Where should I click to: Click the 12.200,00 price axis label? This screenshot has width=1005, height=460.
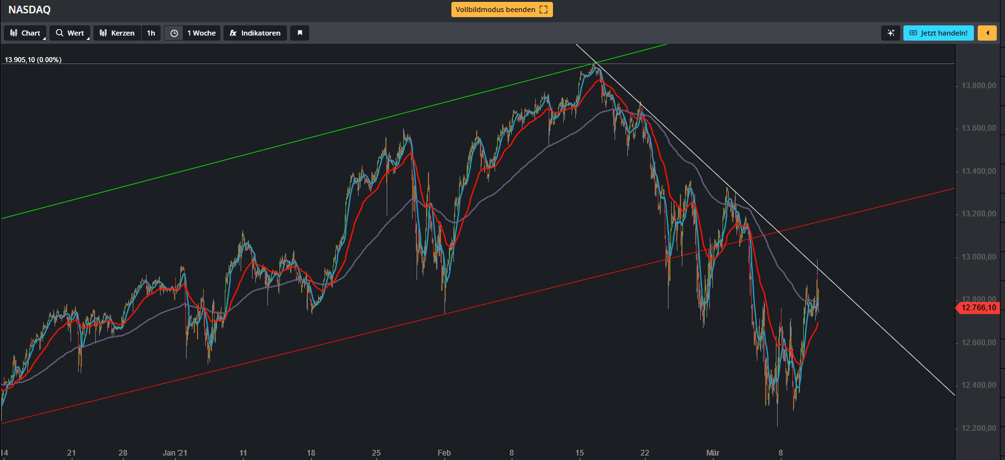pos(978,428)
